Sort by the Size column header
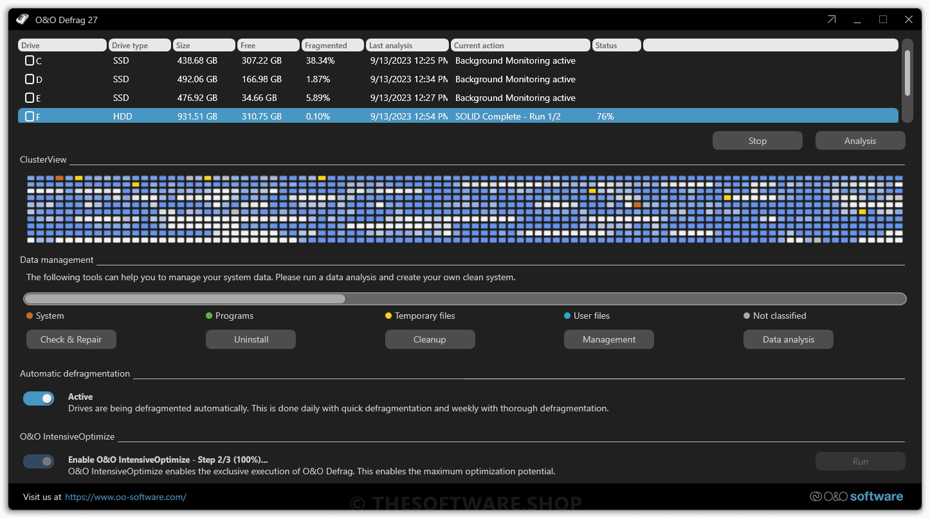 [x=204, y=45]
